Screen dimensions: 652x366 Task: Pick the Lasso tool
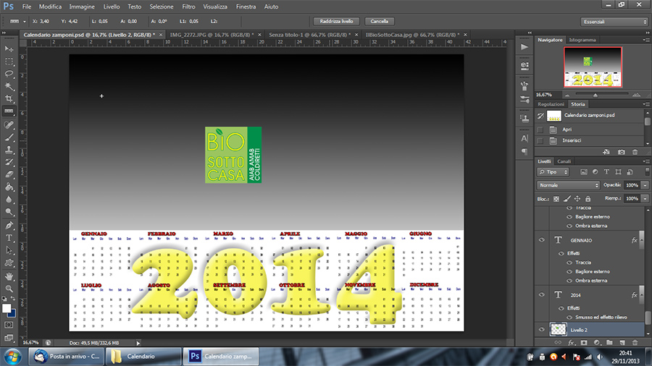(x=9, y=74)
